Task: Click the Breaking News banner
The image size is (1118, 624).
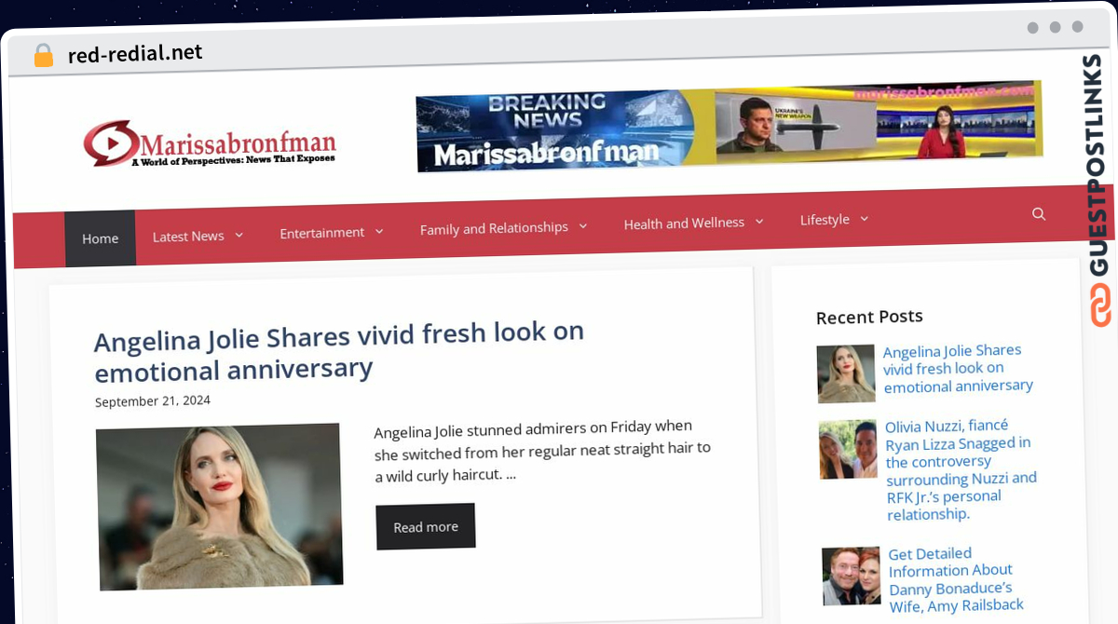Action: pos(729,126)
